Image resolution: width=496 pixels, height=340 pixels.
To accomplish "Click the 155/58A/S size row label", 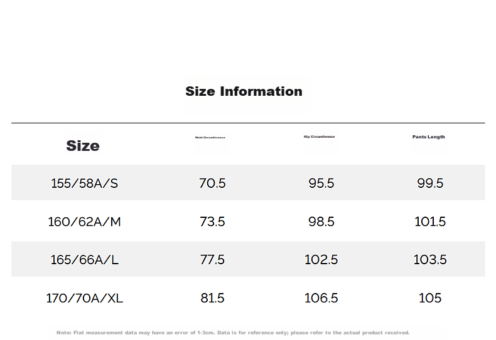I will [x=85, y=183].
